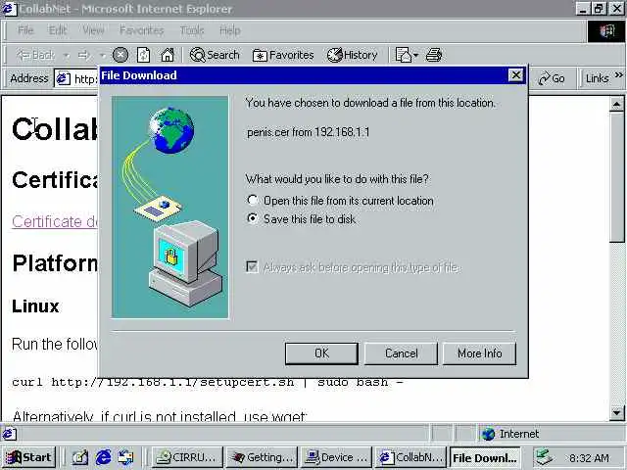Switch to the CollabN... taskbar window
The image size is (627, 470).
click(411, 457)
